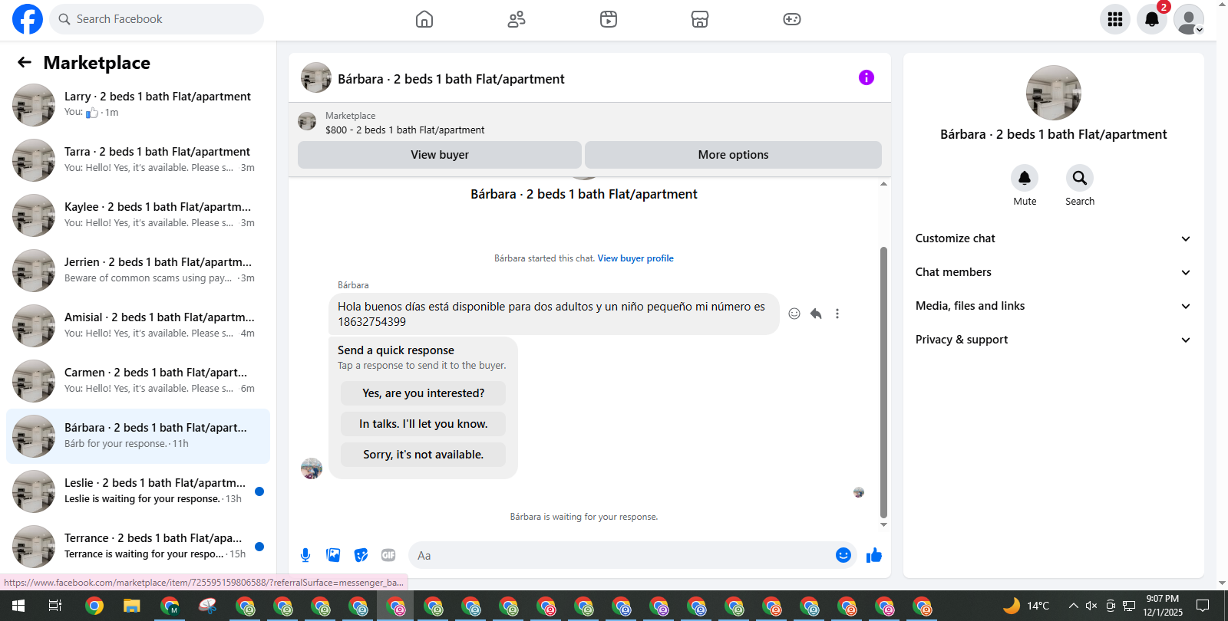1228x621 pixels.
Task: Click the volume muted tray icon
Action: tap(1091, 606)
